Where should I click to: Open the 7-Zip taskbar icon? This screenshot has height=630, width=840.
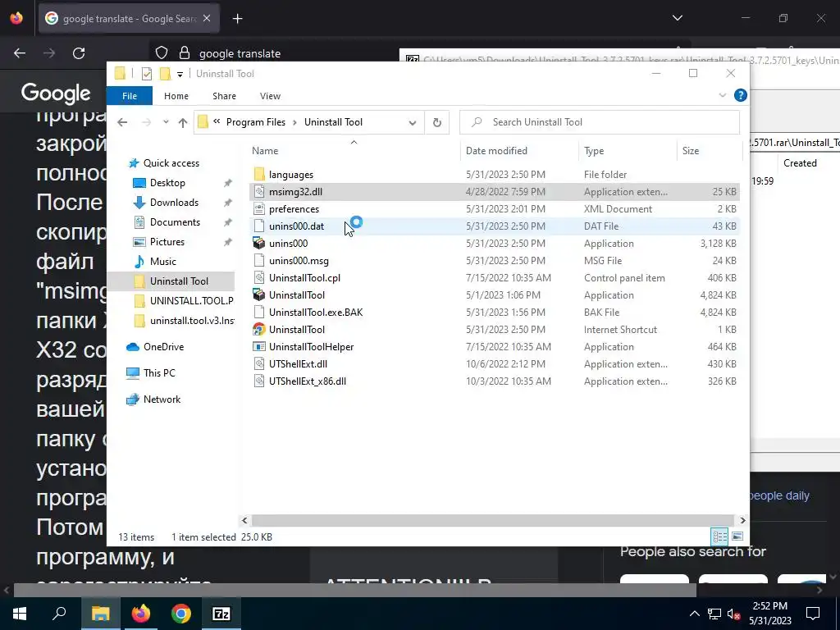[221, 614]
